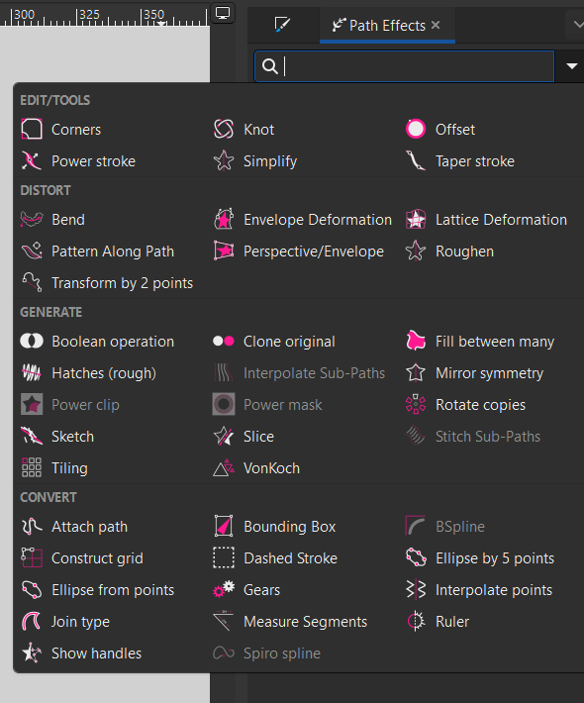Pick the Tiling effect icon

click(32, 467)
